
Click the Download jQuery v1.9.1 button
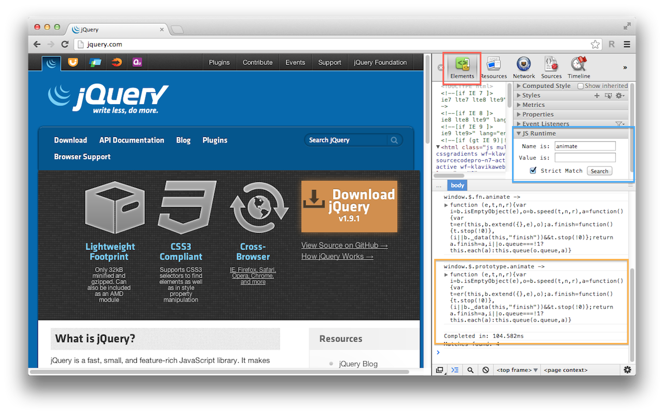[x=349, y=206]
